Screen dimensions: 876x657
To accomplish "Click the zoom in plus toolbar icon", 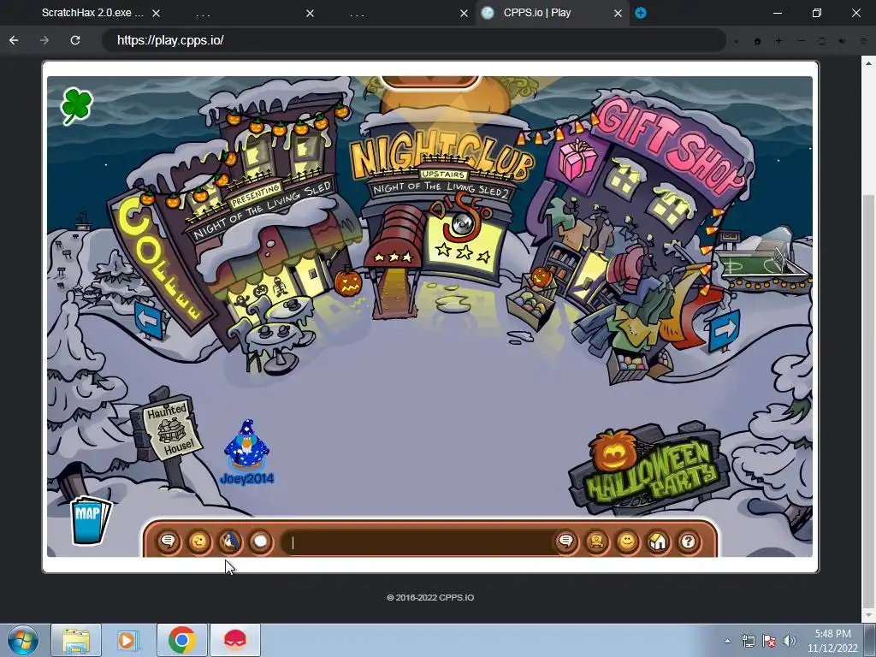I will [x=778, y=41].
